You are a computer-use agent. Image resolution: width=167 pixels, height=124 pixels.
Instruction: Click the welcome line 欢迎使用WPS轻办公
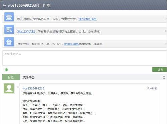tap(57, 93)
